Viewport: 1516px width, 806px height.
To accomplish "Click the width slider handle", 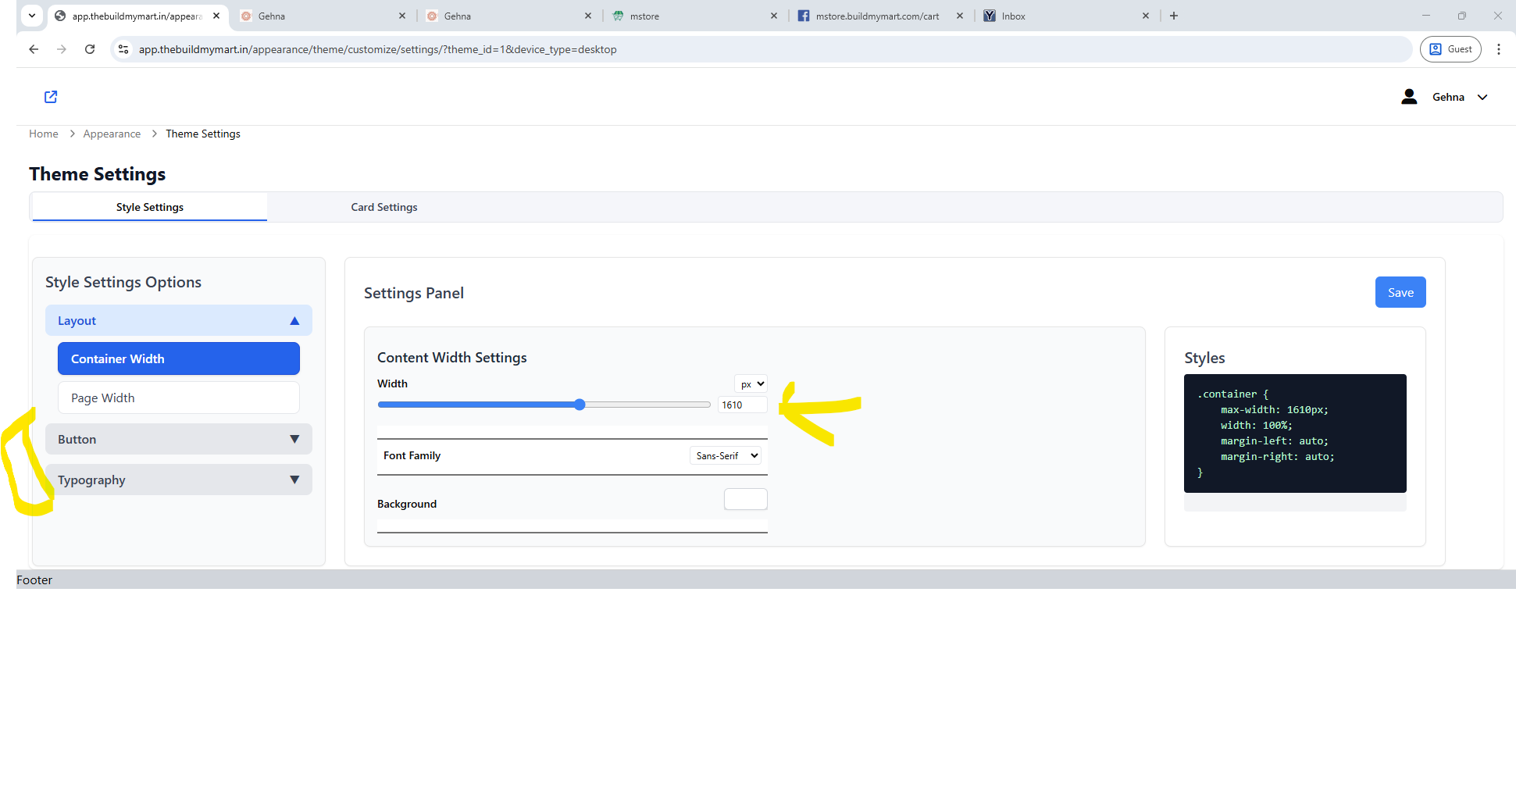I will pos(580,405).
